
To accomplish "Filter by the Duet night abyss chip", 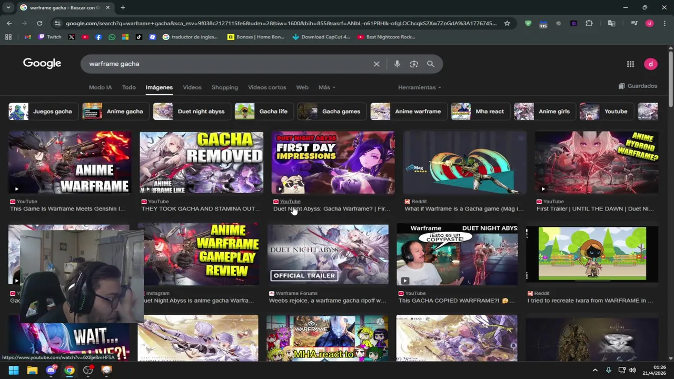I will [192, 112].
